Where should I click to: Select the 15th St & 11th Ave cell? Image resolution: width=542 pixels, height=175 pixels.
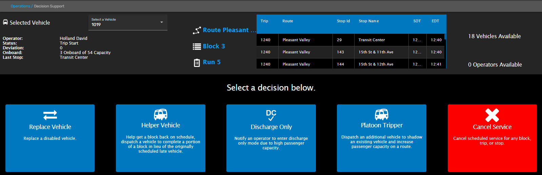[381, 52]
